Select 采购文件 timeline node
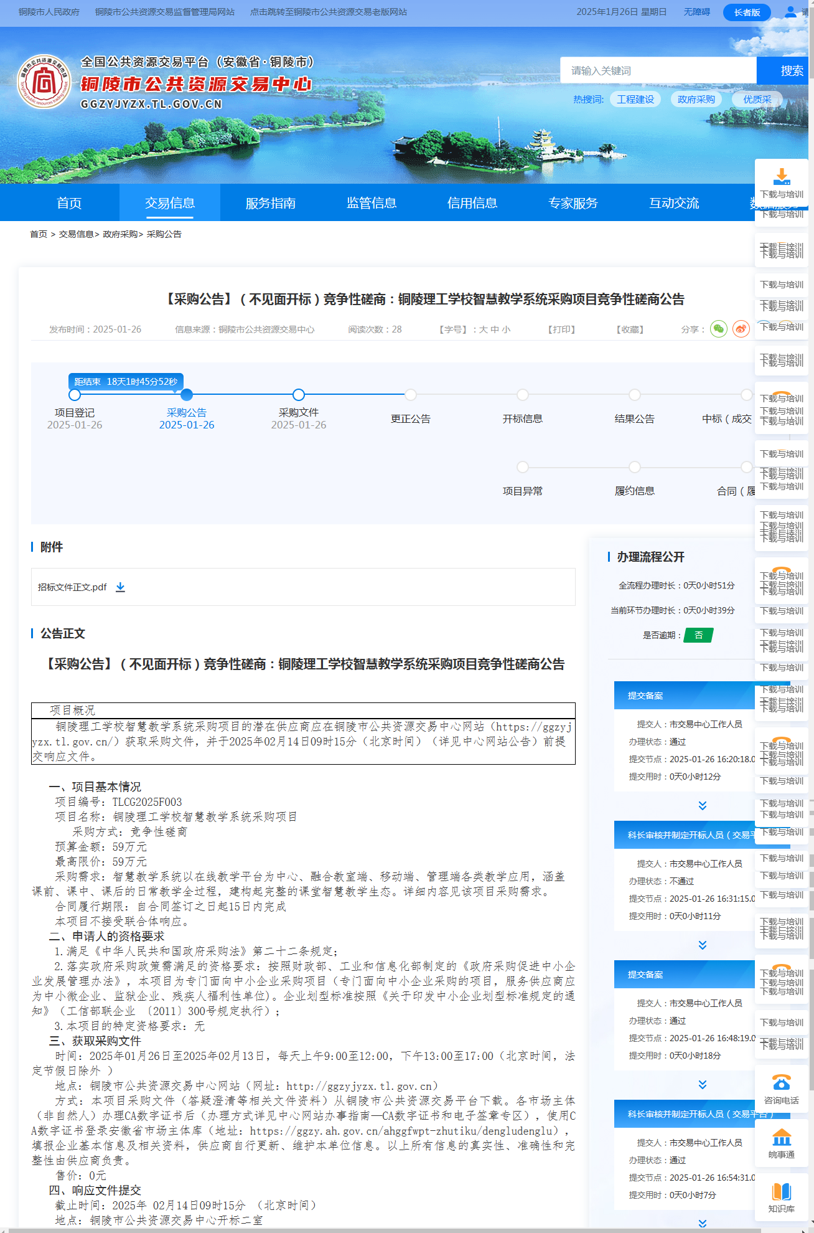The height and width of the screenshot is (1233, 814). point(299,395)
